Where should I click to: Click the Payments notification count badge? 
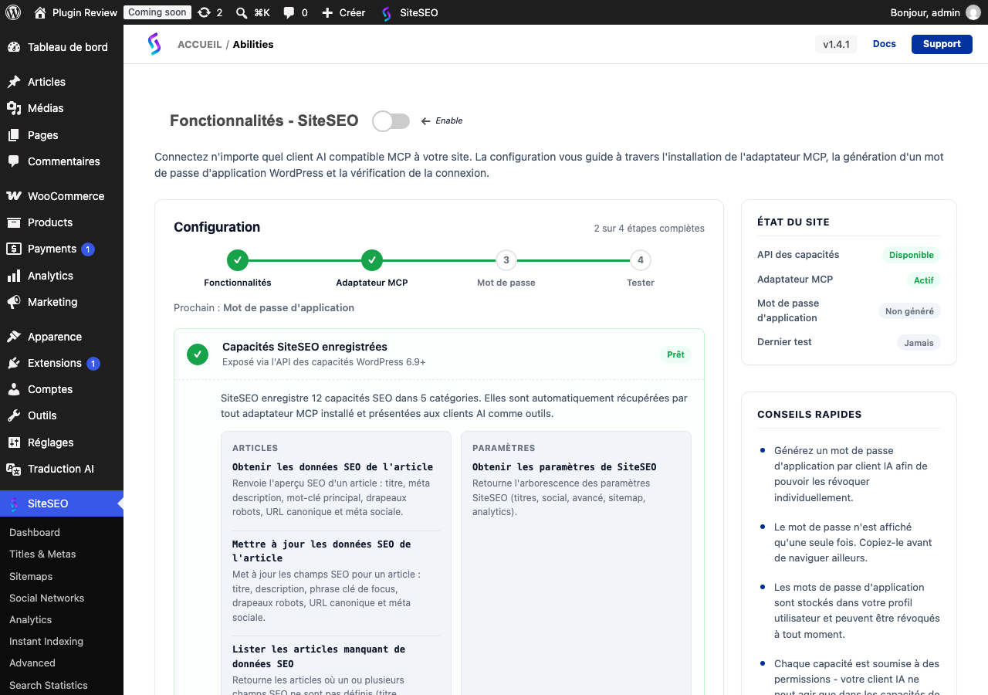click(x=88, y=249)
